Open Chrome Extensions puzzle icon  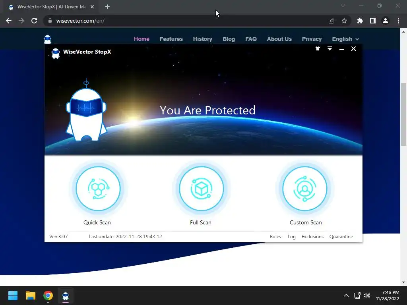tap(360, 21)
